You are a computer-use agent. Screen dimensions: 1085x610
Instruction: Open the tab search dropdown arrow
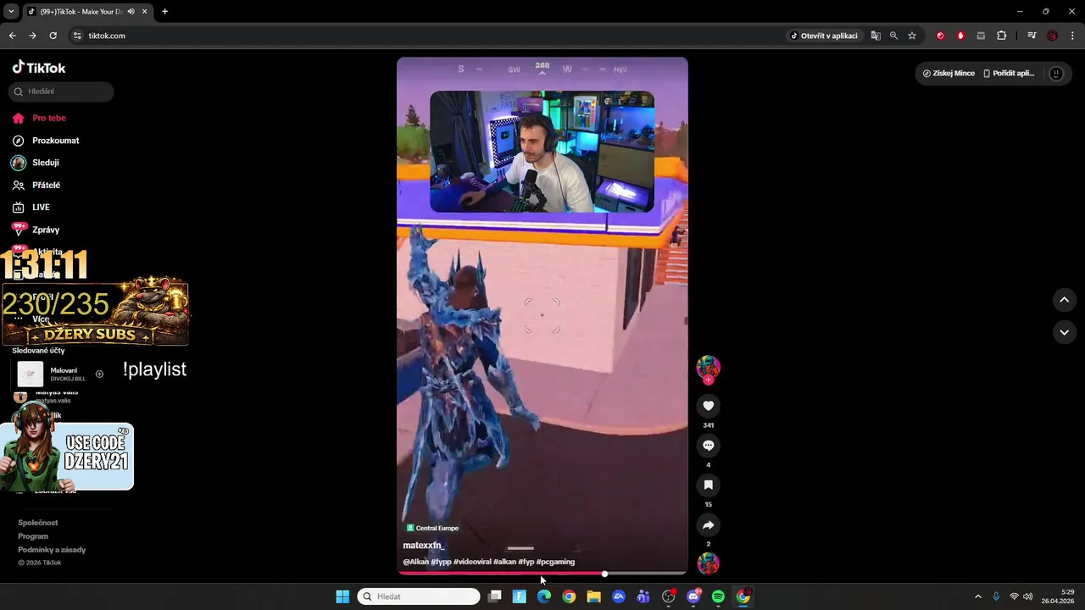[10, 12]
